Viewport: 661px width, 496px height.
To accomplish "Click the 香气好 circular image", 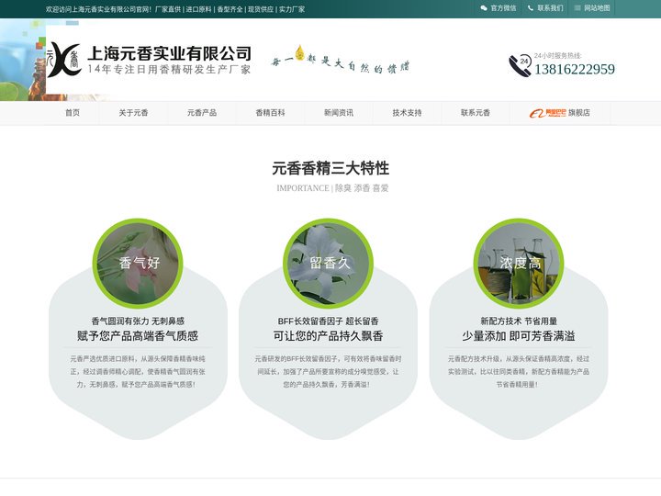I will click(x=138, y=264).
